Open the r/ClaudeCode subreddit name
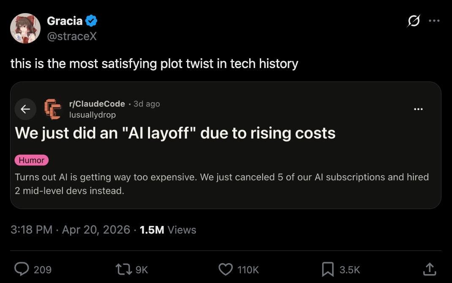The height and width of the screenshot is (283, 452). pos(97,104)
